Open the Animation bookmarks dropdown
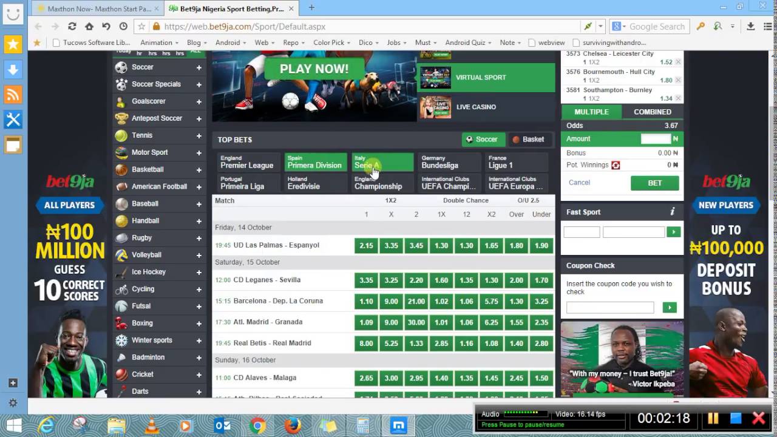 point(159,42)
